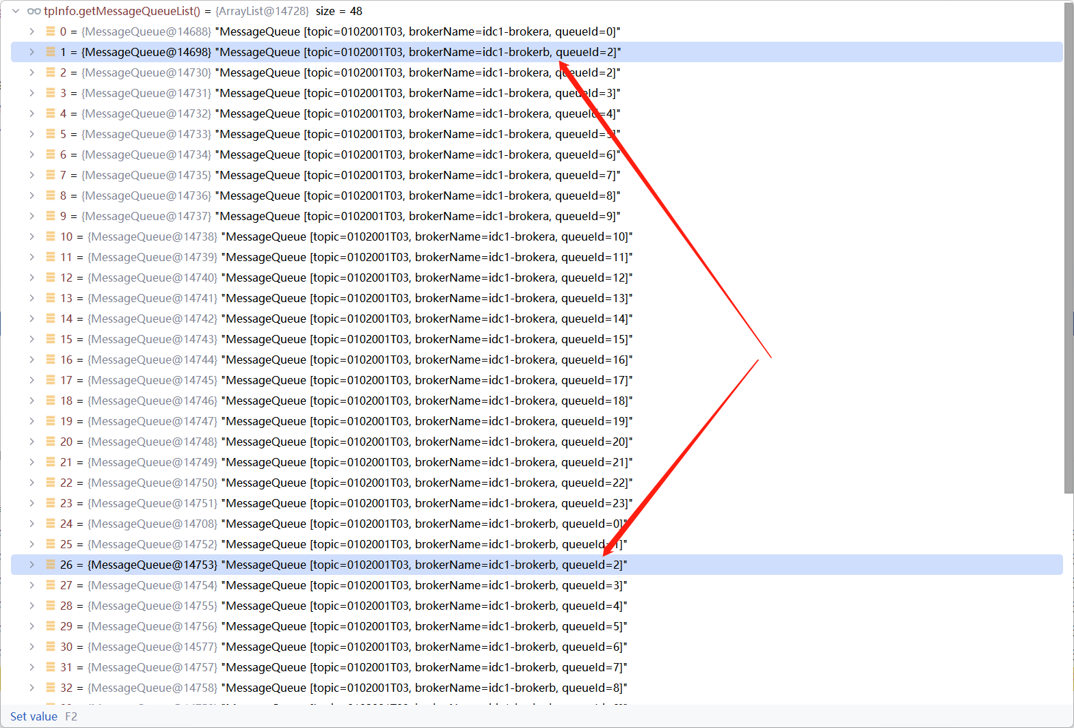1074x728 pixels.
Task: Click the object icon of entry 25
Action: (x=51, y=543)
